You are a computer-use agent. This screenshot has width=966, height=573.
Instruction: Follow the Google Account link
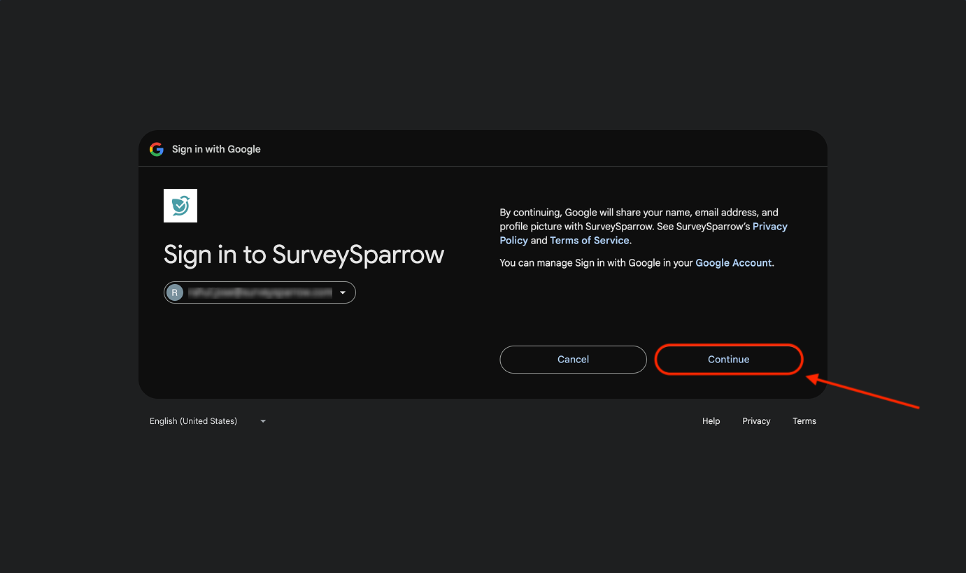(x=733, y=263)
